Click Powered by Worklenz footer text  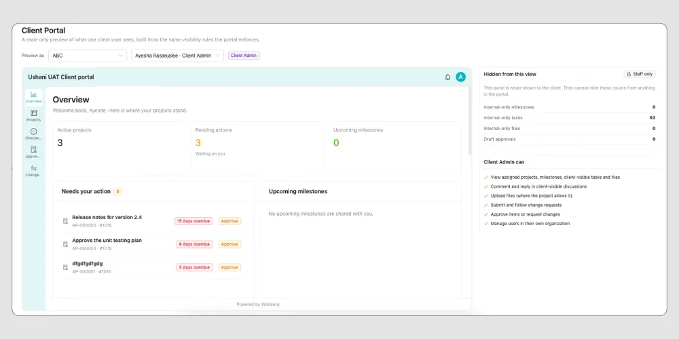coord(258,304)
